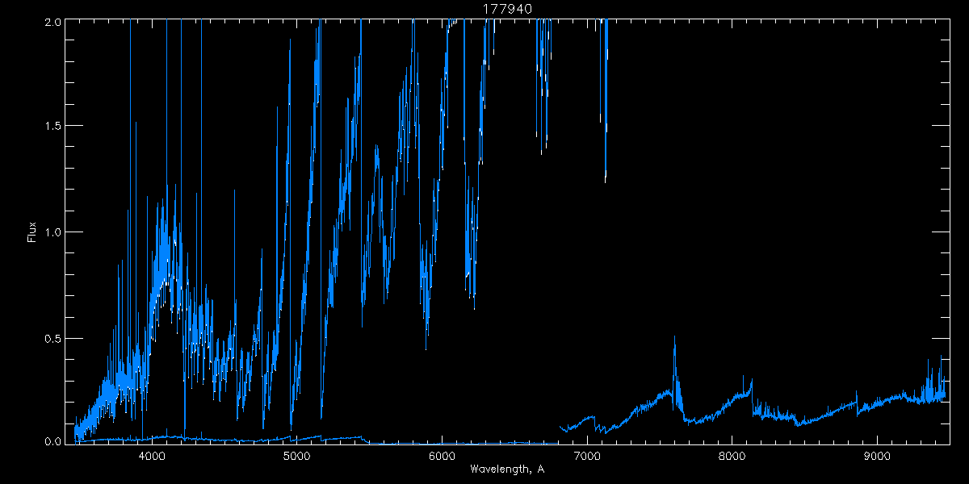Click the plot title 177940

[506, 9]
